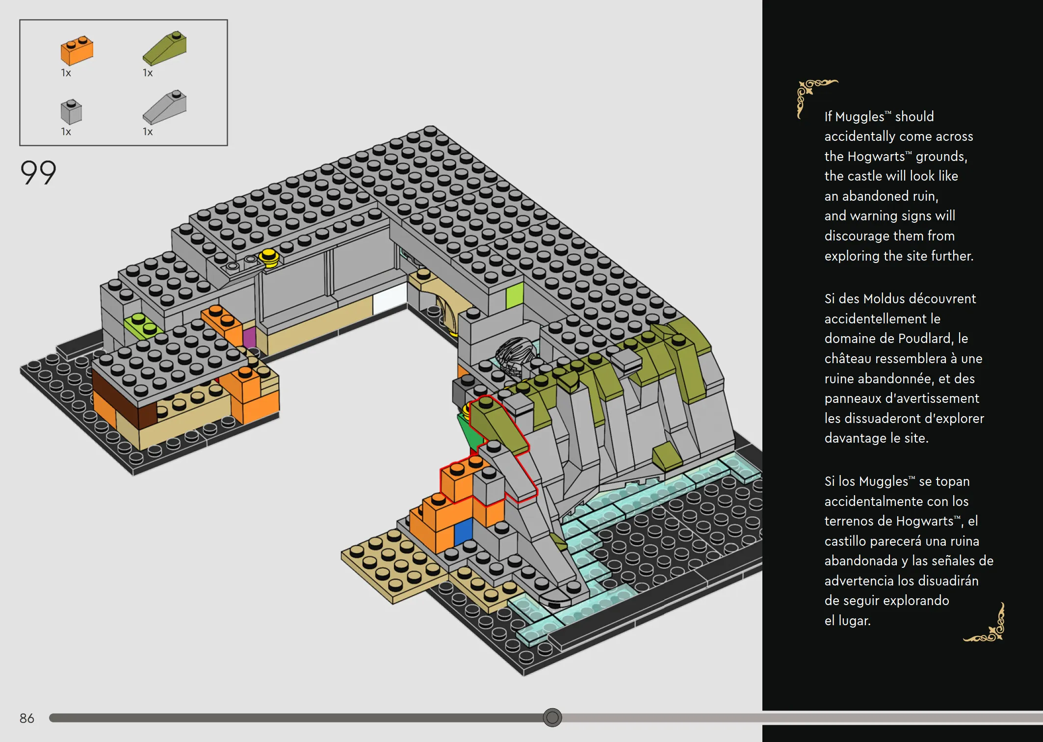Image resolution: width=1043 pixels, height=742 pixels.
Task: Click the orange 1x2 brick in parts box
Action: (77, 50)
